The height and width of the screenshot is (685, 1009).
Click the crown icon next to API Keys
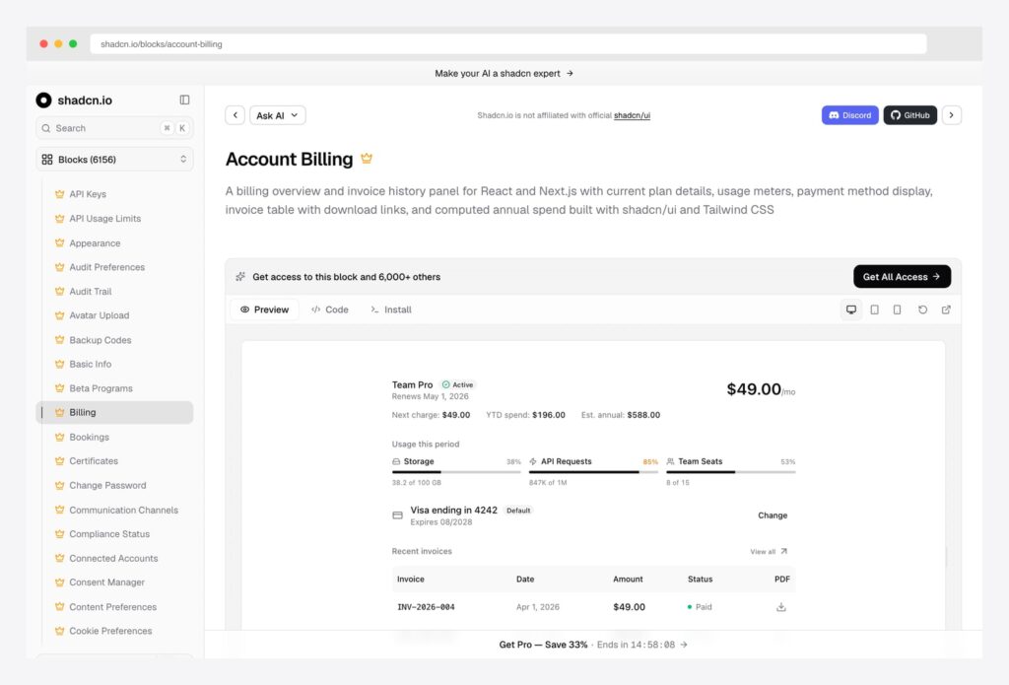click(x=59, y=194)
